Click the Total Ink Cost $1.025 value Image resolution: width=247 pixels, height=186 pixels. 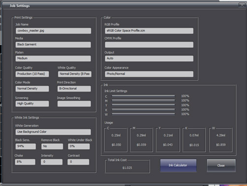(x=127, y=168)
